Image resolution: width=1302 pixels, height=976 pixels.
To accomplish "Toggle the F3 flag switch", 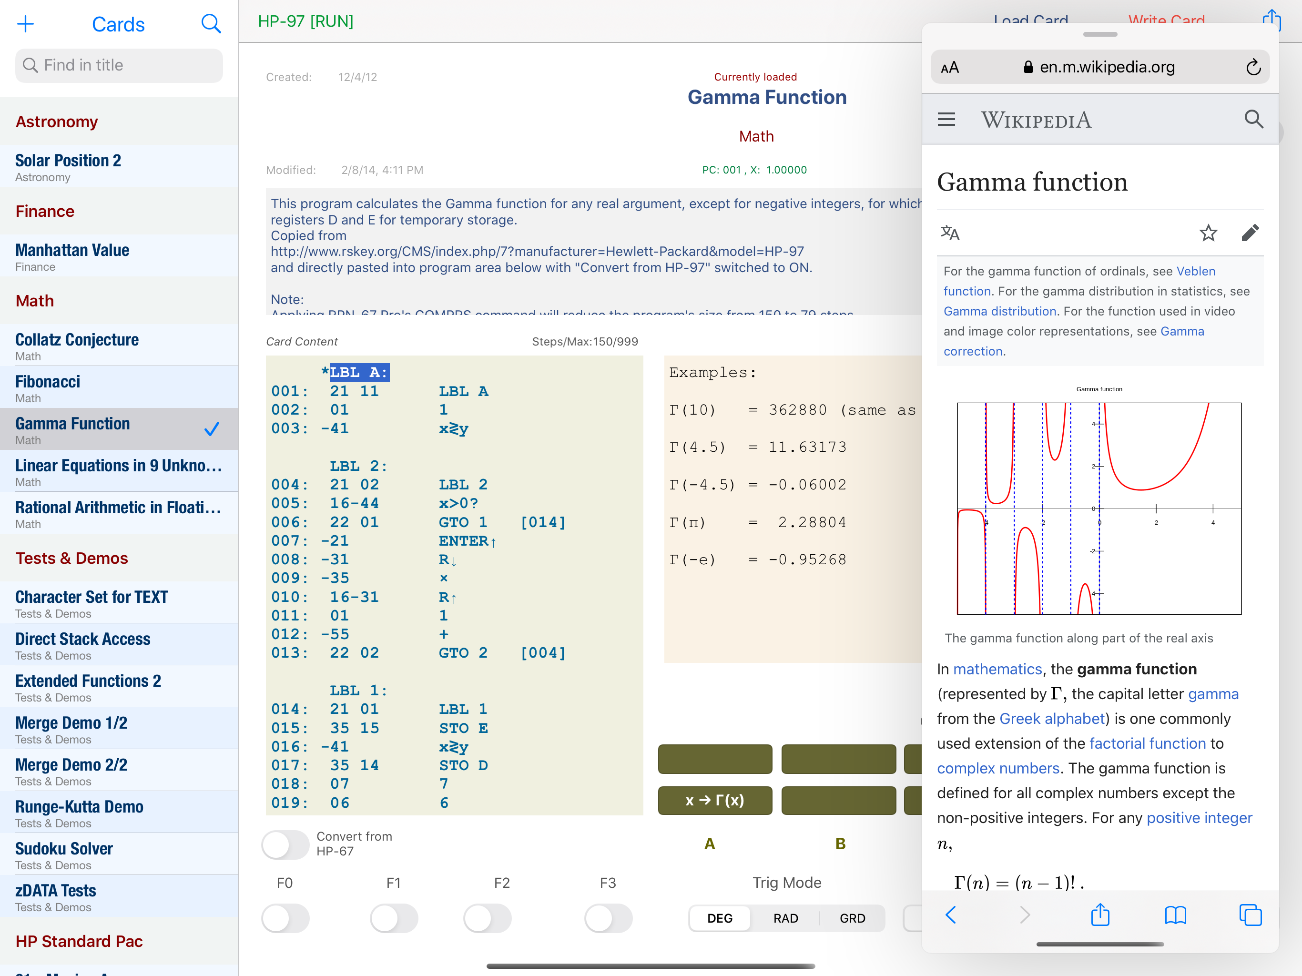I will pyautogui.click(x=609, y=918).
